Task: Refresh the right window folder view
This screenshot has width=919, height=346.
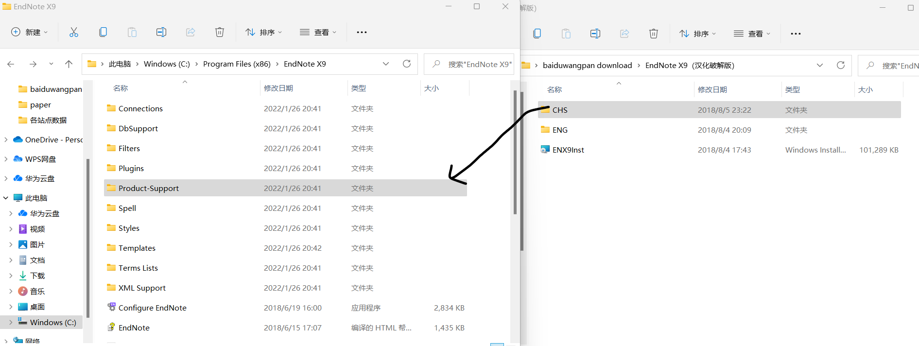Action: coord(841,65)
